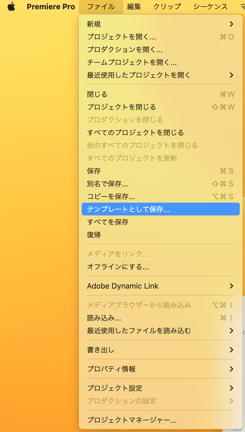The width and height of the screenshot is (245, 432).
Task: Choose コピーを保存...
Action: click(161, 196)
